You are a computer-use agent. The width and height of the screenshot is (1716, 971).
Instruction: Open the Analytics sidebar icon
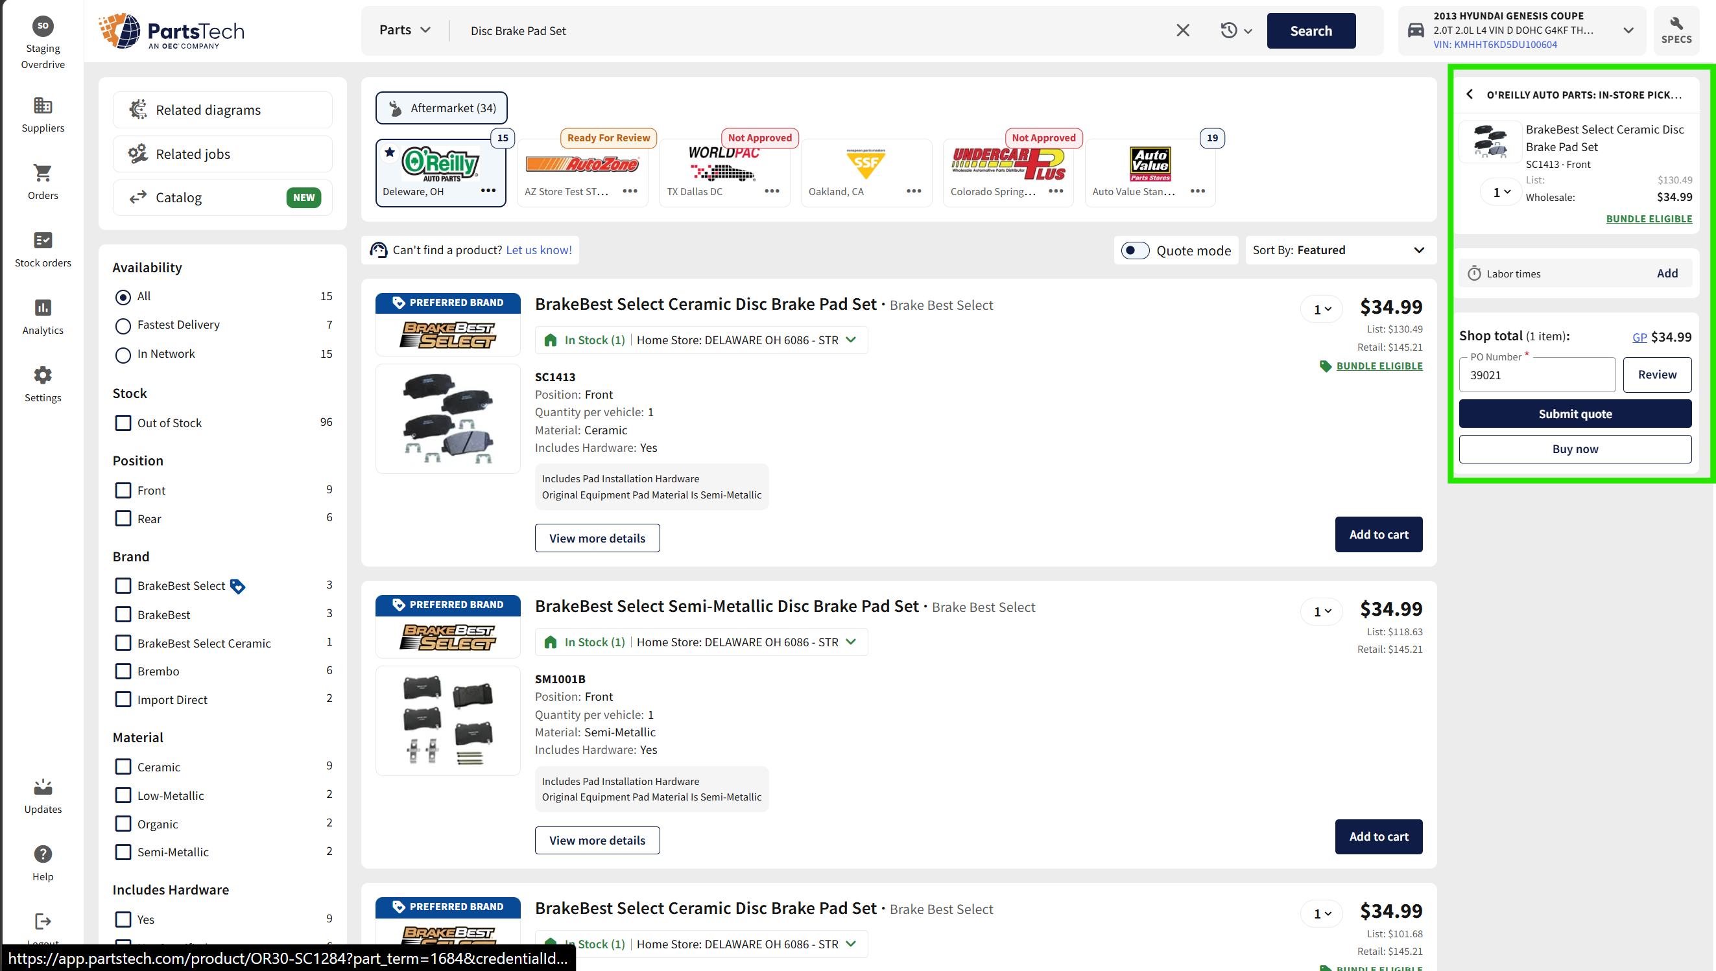[x=43, y=307]
